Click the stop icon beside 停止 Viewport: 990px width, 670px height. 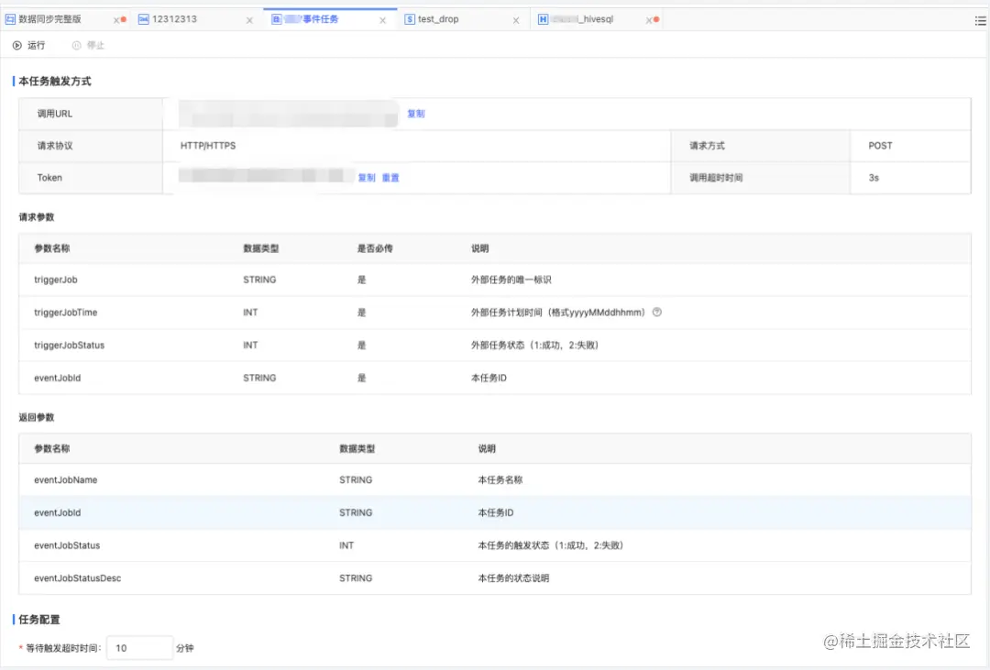coord(76,46)
